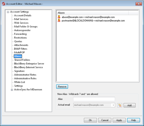Image resolution: width=144 pixels, height=126 pixels.
Task: Select Quotas in the settings tree
Action: tap(18, 41)
